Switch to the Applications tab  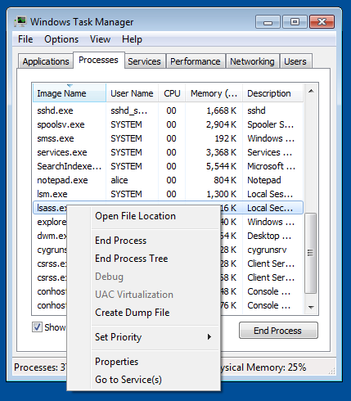pyautogui.click(x=46, y=61)
